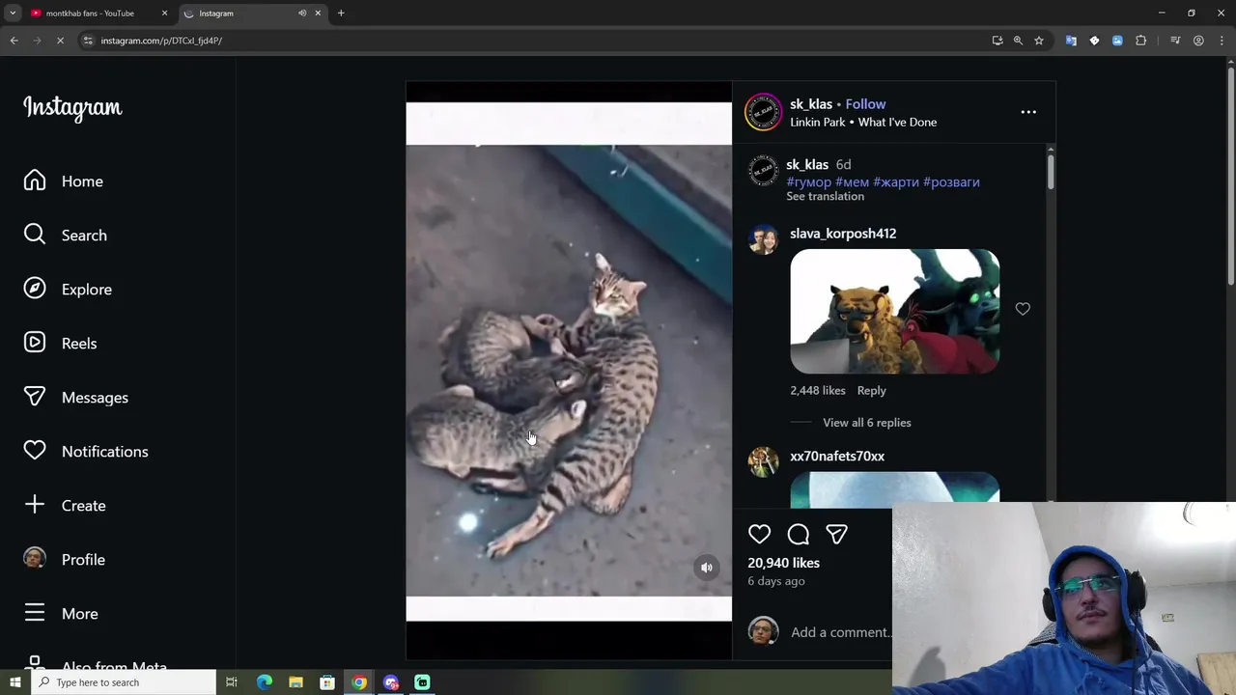Expand View all 6 replies

(x=866, y=423)
